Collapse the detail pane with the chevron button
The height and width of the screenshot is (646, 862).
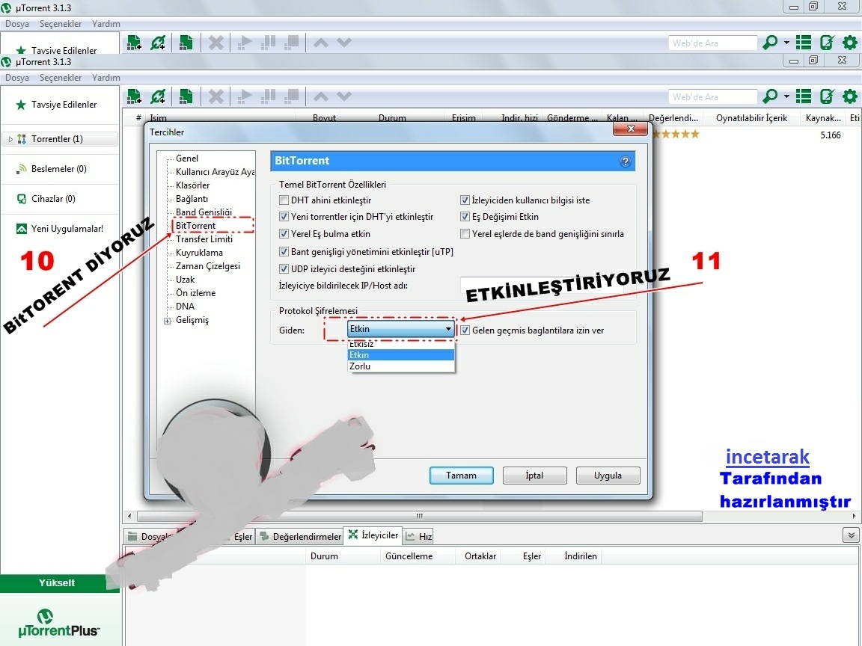851,535
